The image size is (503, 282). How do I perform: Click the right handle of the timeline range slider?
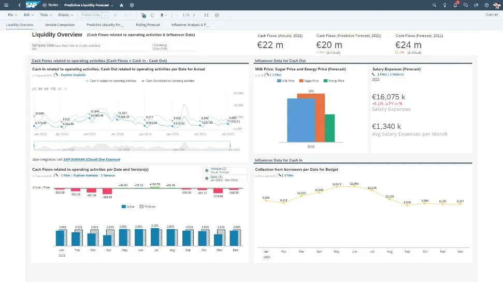click(x=229, y=145)
